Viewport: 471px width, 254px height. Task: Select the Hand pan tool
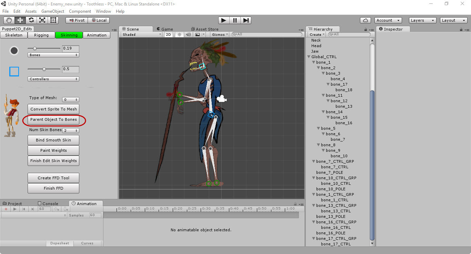click(x=9, y=20)
